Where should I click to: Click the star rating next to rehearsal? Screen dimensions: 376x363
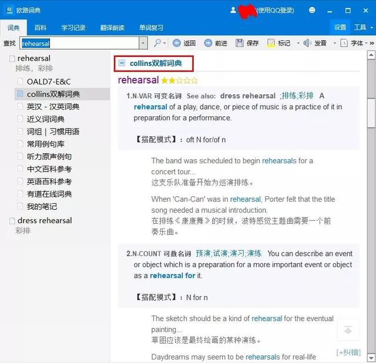179,80
